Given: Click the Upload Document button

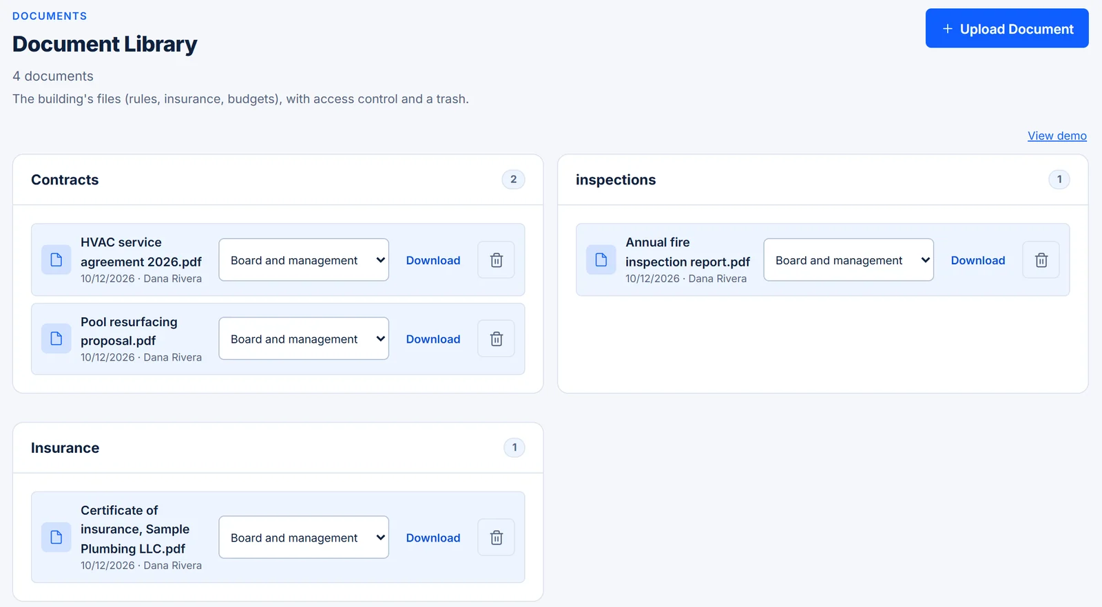Looking at the screenshot, I should (x=1007, y=28).
